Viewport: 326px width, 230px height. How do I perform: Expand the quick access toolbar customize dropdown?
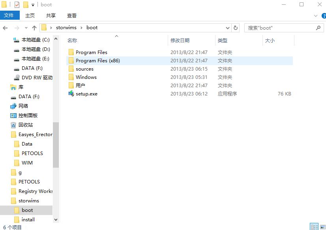pyautogui.click(x=33, y=5)
